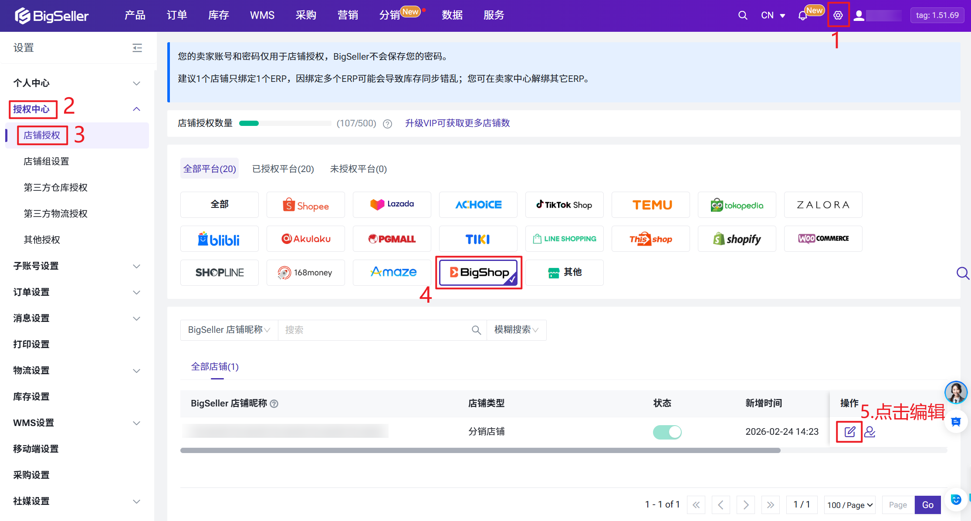The height and width of the screenshot is (521, 971).
Task: Click the header search magnifier icon
Action: 743,15
